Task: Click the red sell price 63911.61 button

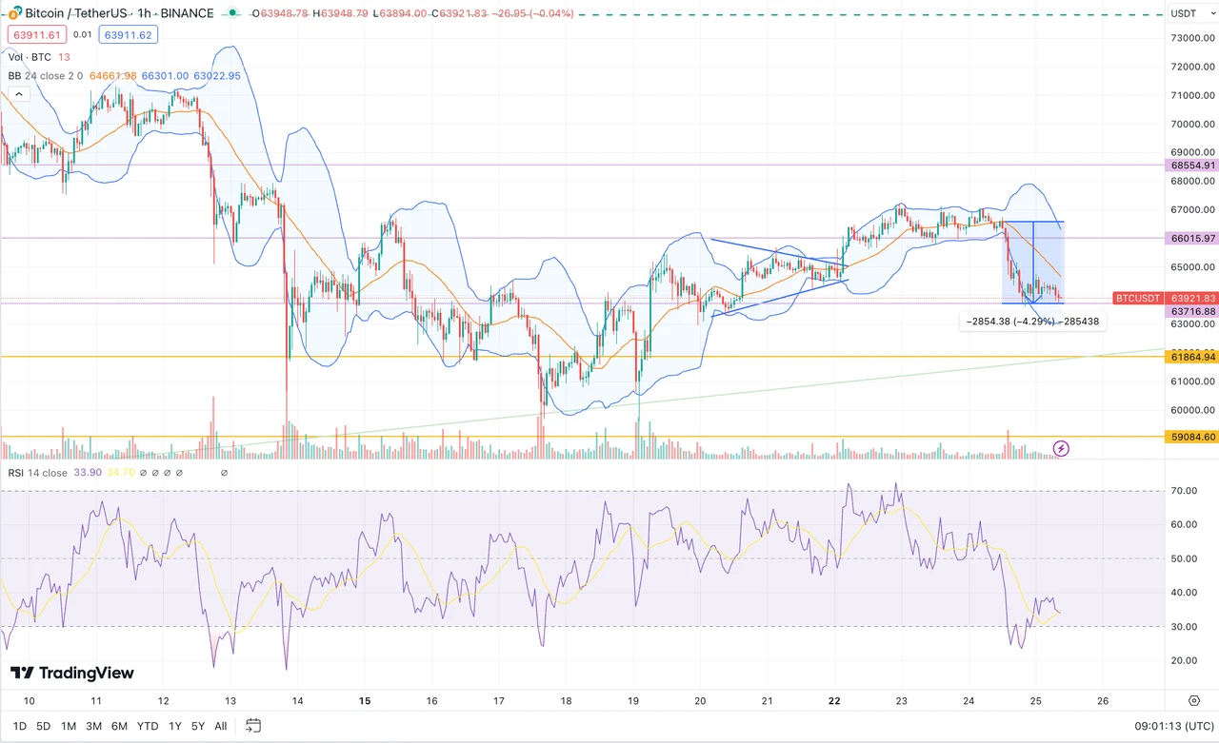Action: click(35, 34)
